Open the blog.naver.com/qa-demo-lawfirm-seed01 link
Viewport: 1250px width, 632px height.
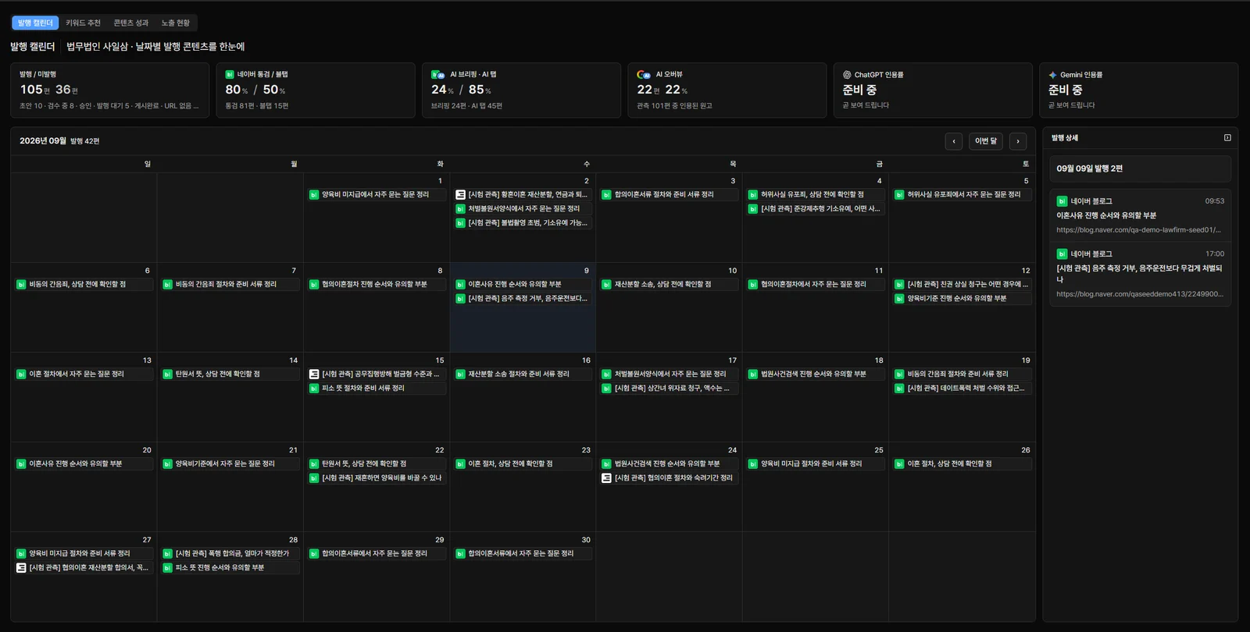(x=1138, y=229)
